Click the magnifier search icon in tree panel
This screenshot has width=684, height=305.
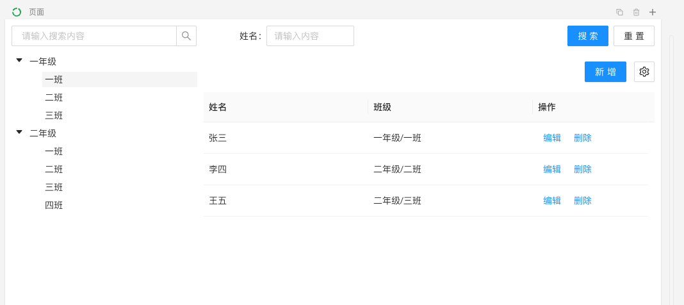click(186, 36)
